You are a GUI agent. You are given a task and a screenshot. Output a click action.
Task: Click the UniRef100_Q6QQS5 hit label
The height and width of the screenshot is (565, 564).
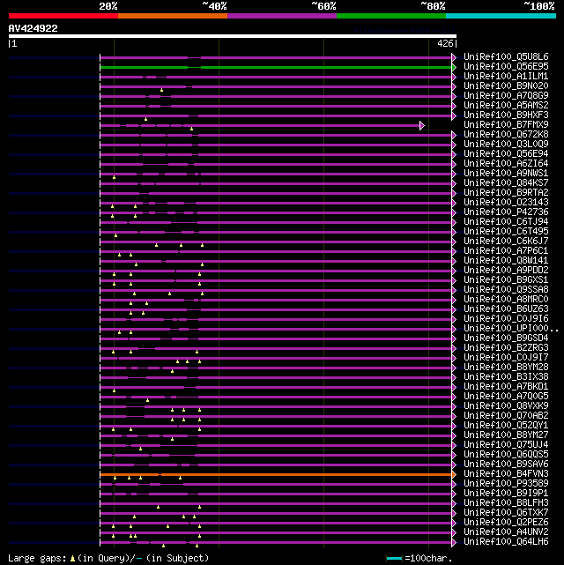coord(506,454)
